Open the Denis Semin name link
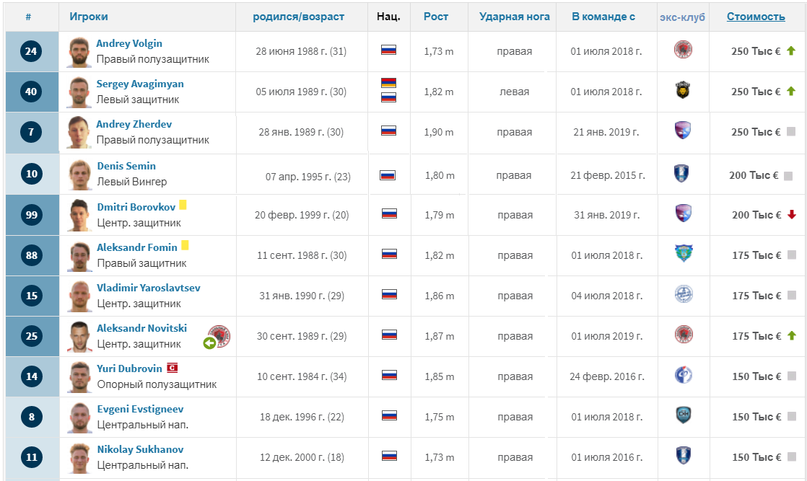The height and width of the screenshot is (481, 807). [x=126, y=166]
